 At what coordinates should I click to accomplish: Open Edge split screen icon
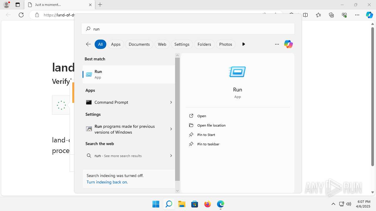tap(305, 15)
